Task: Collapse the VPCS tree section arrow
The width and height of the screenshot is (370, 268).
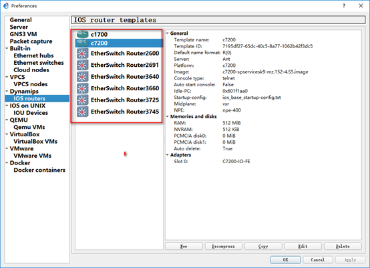Action: [x=7, y=77]
